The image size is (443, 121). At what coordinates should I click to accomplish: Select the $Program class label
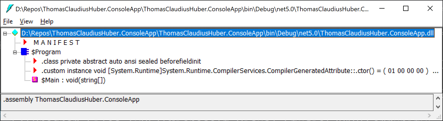click(x=46, y=52)
